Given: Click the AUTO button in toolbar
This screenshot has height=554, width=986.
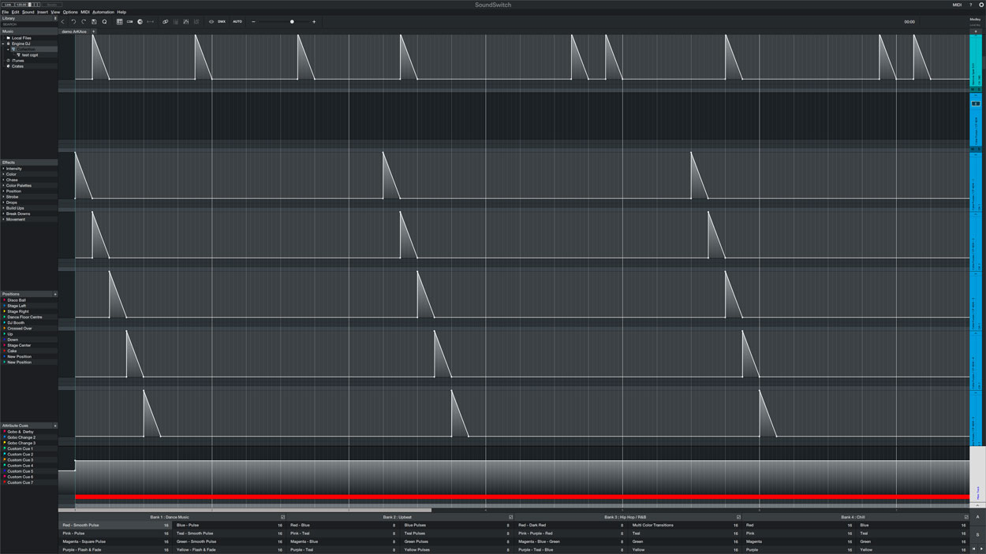Looking at the screenshot, I should point(237,22).
